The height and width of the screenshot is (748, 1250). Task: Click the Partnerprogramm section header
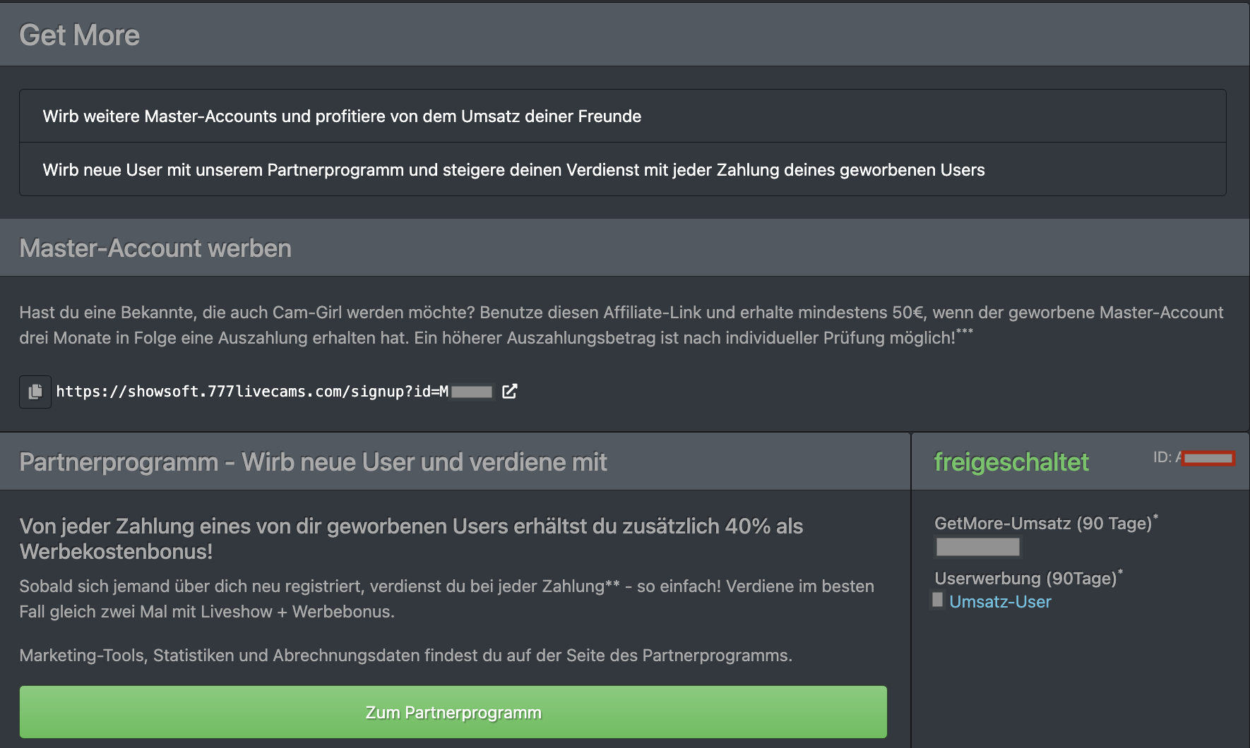pos(313,462)
